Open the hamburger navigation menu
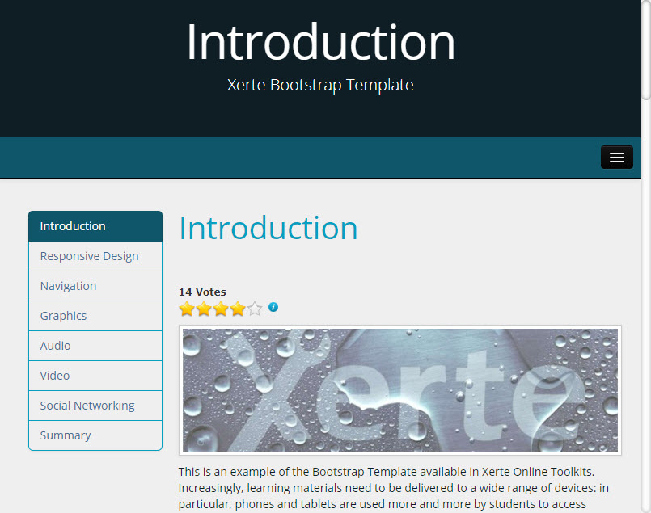 616,158
